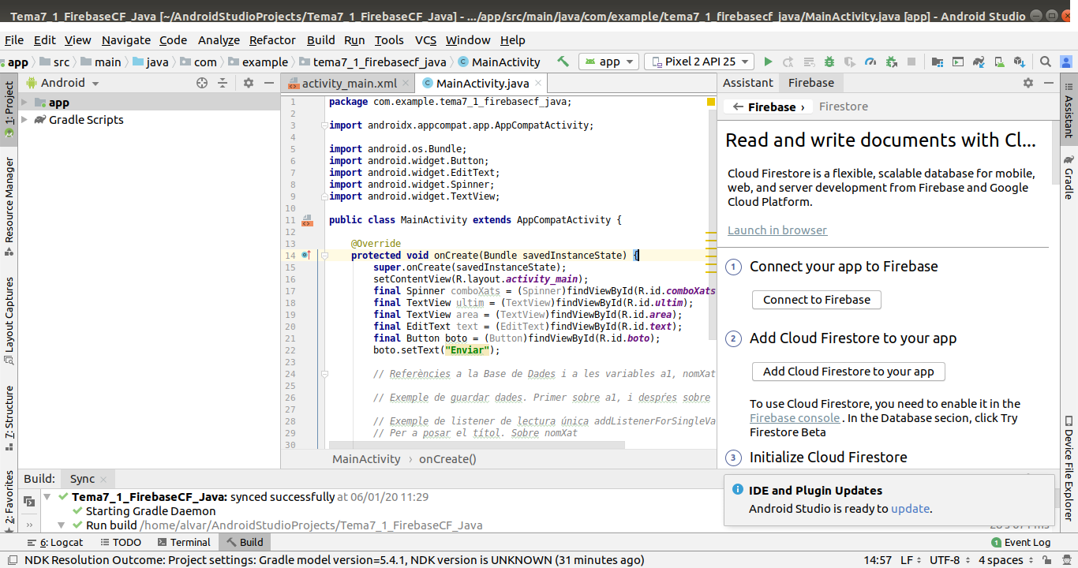The width and height of the screenshot is (1078, 568).
Task: Open Project panel gear settings
Action: click(x=249, y=83)
